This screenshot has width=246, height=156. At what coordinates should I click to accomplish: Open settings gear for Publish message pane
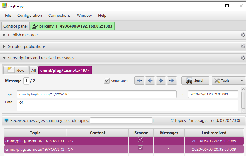coord(243,35)
